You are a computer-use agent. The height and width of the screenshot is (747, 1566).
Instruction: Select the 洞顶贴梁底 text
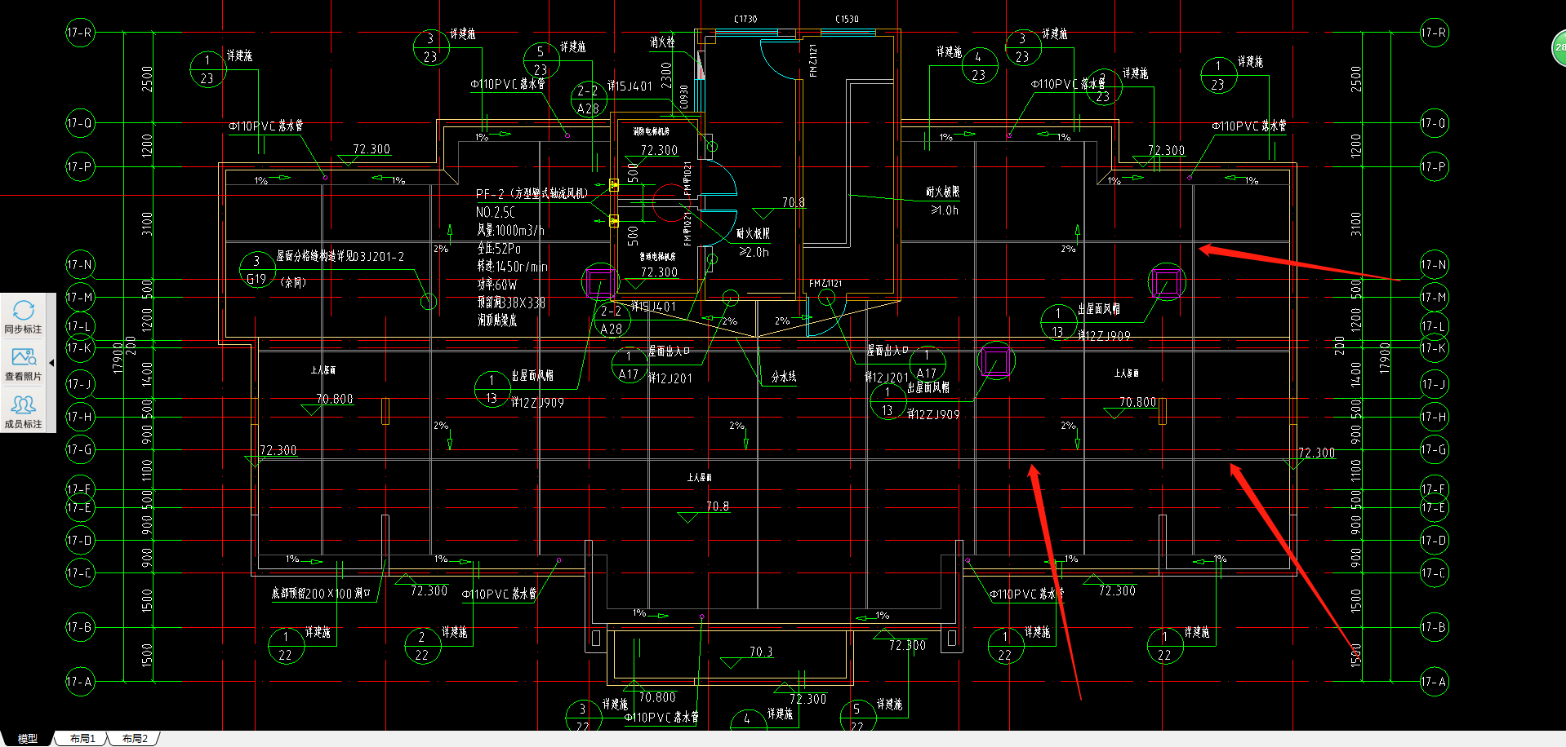point(497,320)
